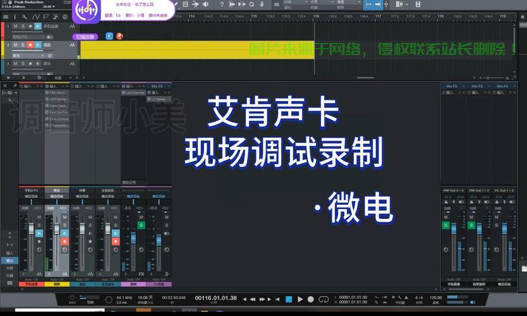This screenshot has height=316, width=527.
Task: Open the track list icon
Action: click(x=6, y=17)
